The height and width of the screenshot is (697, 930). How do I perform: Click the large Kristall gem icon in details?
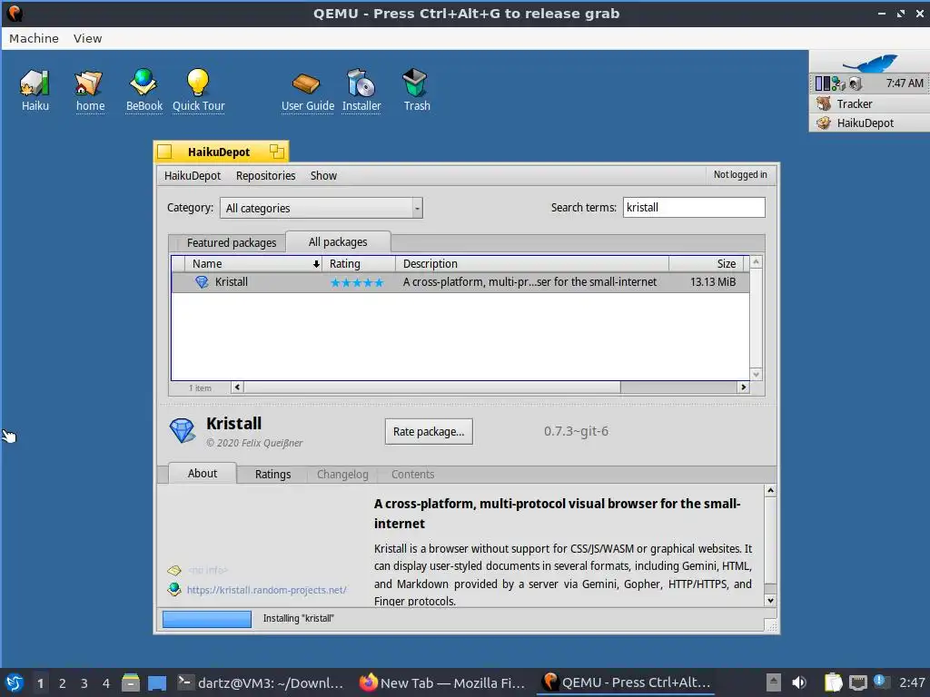(x=182, y=431)
